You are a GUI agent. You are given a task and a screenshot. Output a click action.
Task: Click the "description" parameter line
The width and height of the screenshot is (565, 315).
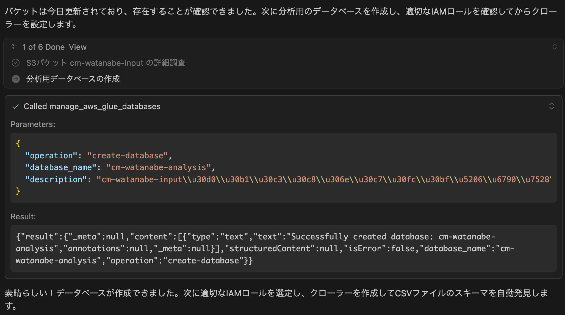pyautogui.click(x=288, y=179)
